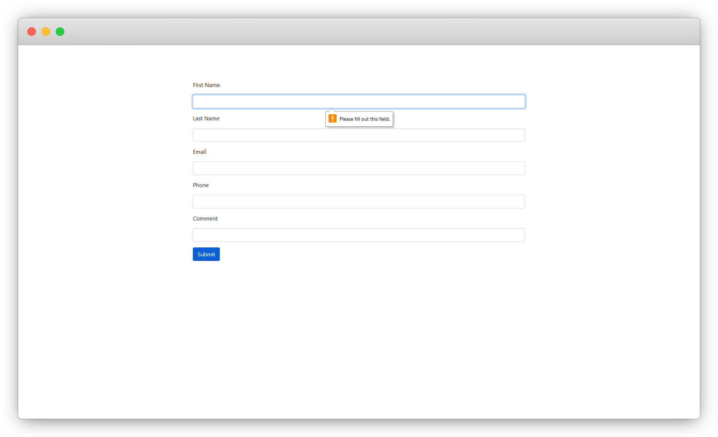
Task: Click the "Last Name" label text
Action: click(x=206, y=119)
